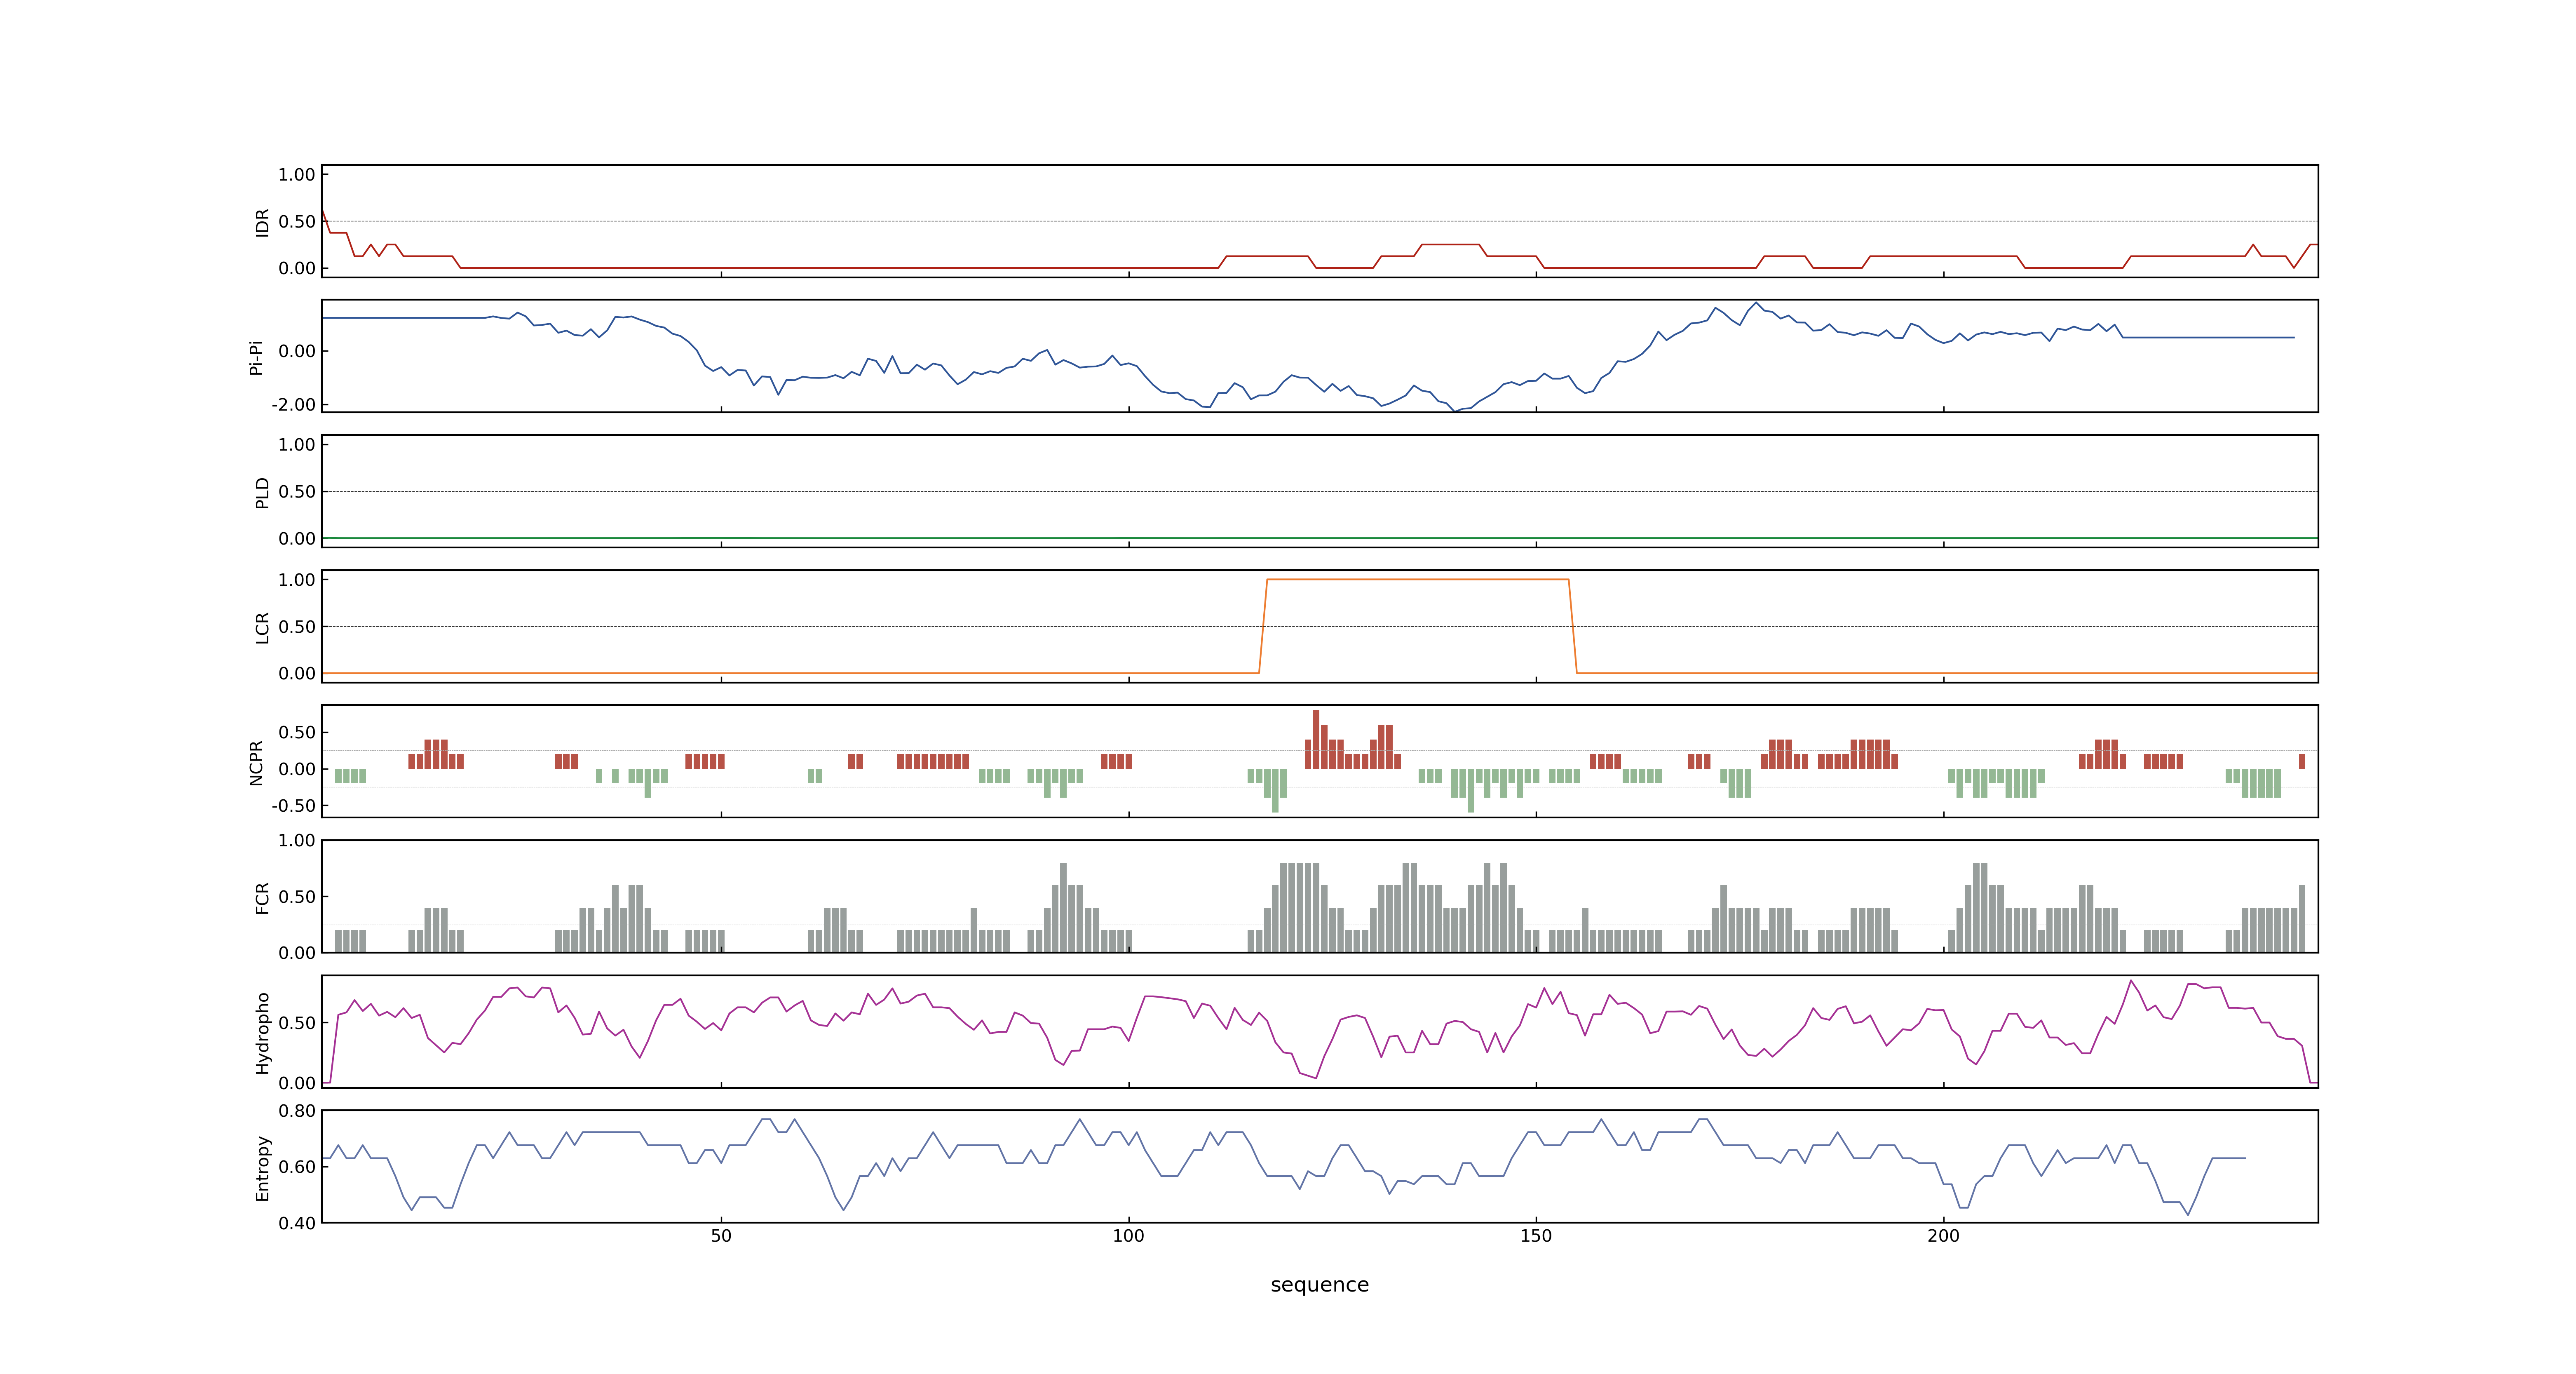Click the "Entropy" y-axis label
The width and height of the screenshot is (2576, 1374).
[262, 1167]
